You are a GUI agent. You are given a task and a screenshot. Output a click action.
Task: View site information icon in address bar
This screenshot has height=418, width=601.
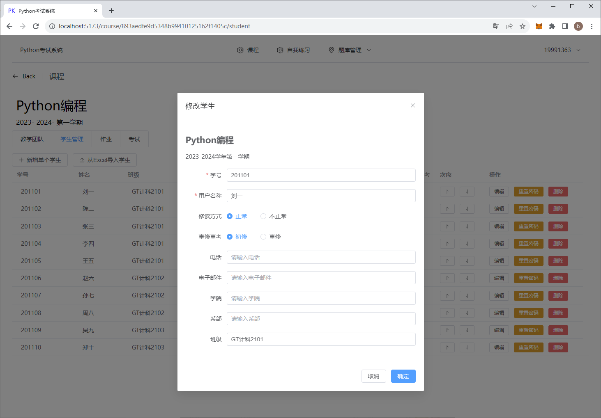coord(52,26)
